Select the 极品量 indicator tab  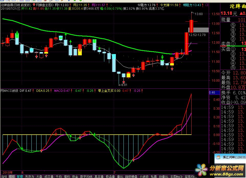(x=110, y=176)
